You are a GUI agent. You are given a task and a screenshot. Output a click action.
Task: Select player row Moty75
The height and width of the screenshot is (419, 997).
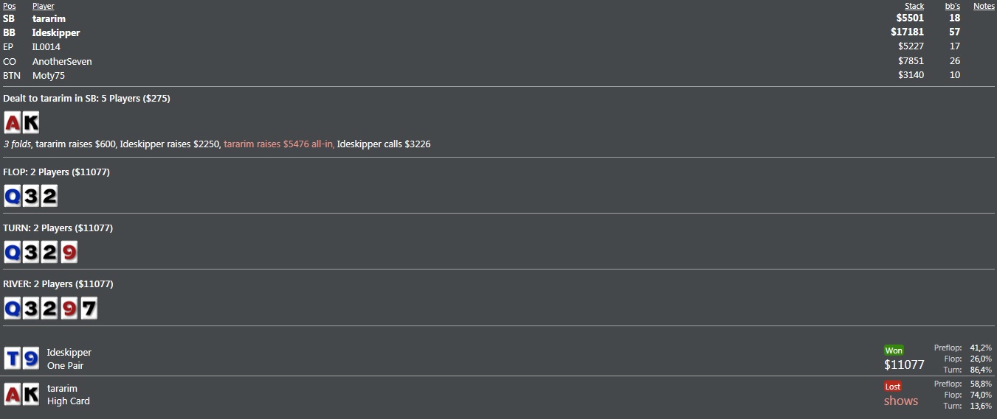[x=498, y=75]
